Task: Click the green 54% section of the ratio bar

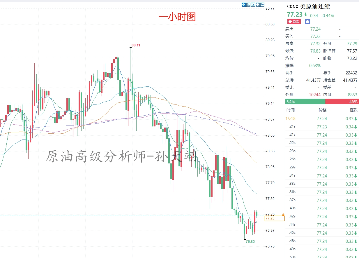Action: coord(305,102)
